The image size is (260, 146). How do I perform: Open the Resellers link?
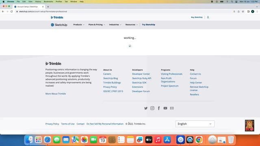194,94
